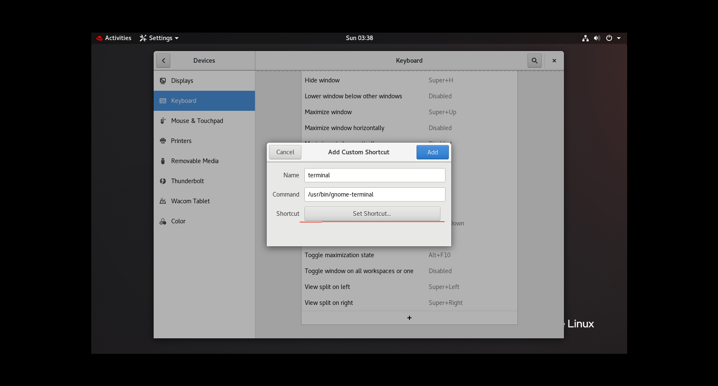The width and height of the screenshot is (718, 386).
Task: Select the Removable Media icon
Action: click(163, 161)
